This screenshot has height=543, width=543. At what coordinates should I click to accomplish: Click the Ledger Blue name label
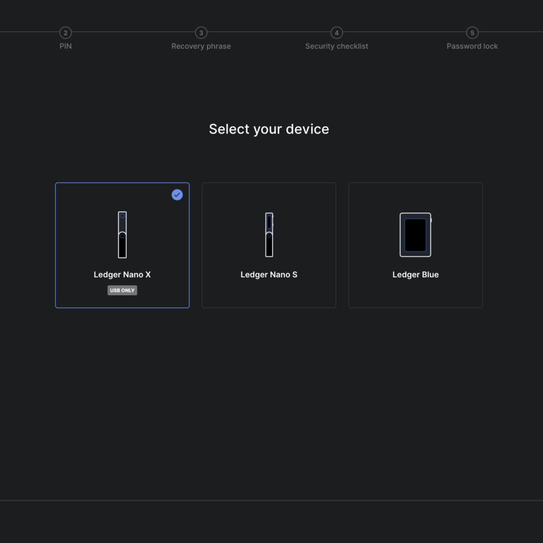click(415, 275)
